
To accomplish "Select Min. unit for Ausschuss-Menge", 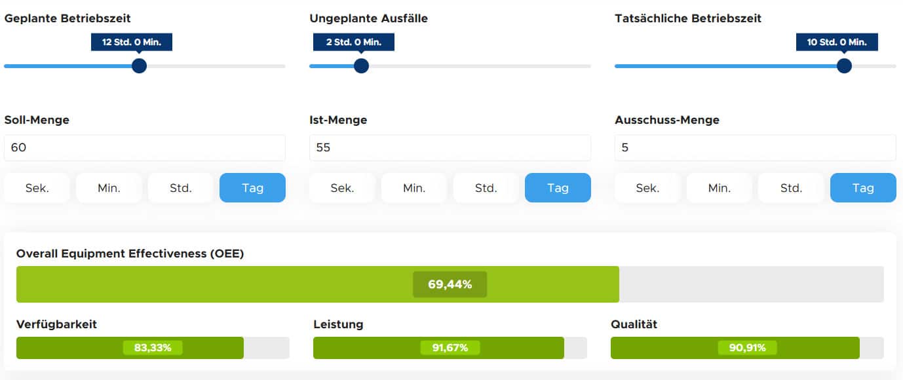I will point(720,188).
